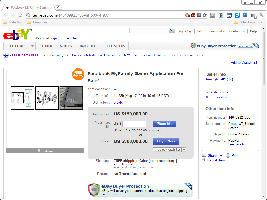This screenshot has height=200, width=267.
Task: Open the 0 bids history link
Action: click(118, 102)
